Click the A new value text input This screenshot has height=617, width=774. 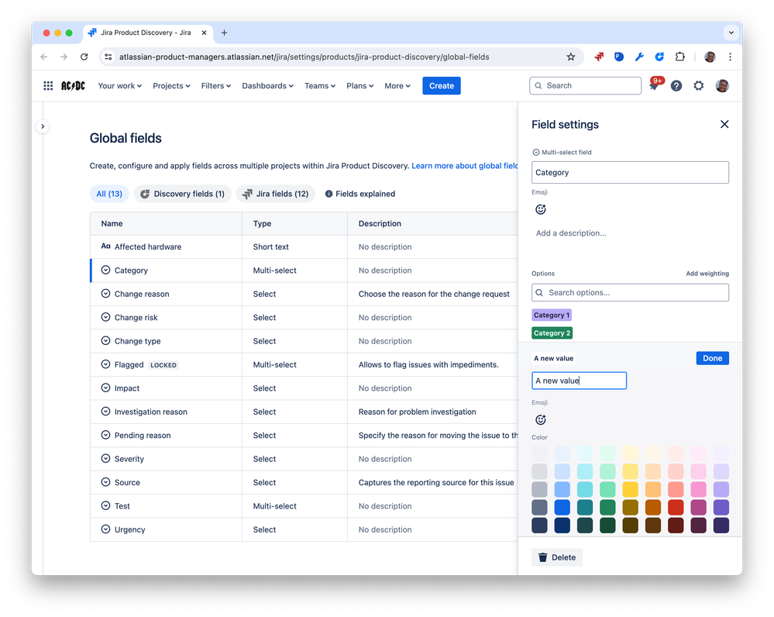click(579, 381)
